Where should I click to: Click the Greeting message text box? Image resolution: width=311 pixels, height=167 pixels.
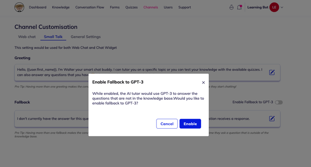click(147, 73)
